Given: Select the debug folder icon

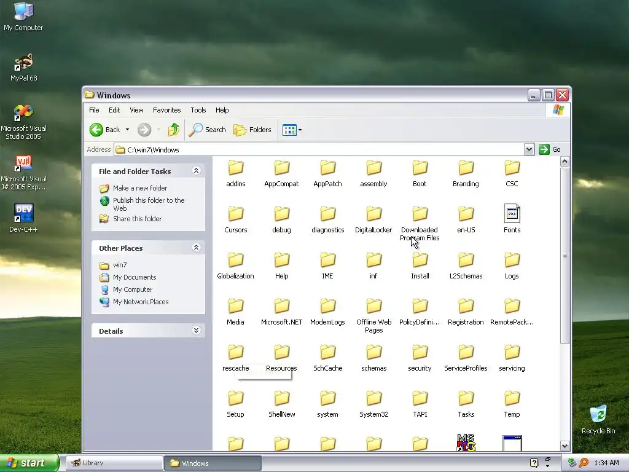Looking at the screenshot, I should (281, 214).
